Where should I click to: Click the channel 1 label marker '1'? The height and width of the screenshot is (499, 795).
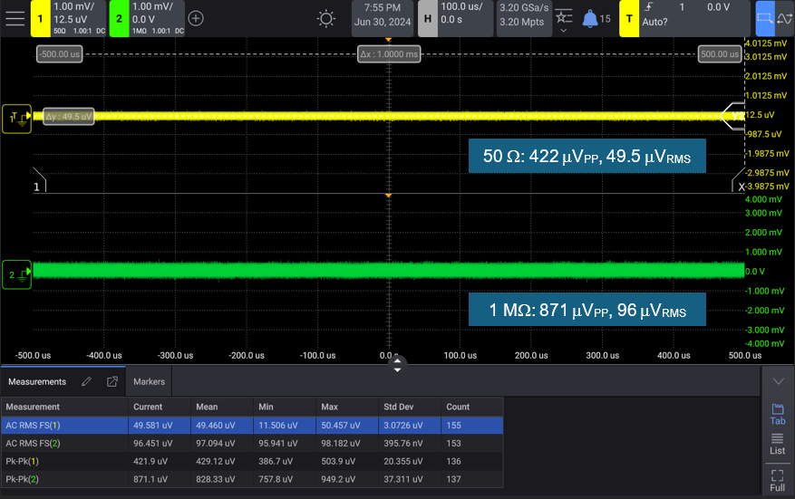point(39,181)
